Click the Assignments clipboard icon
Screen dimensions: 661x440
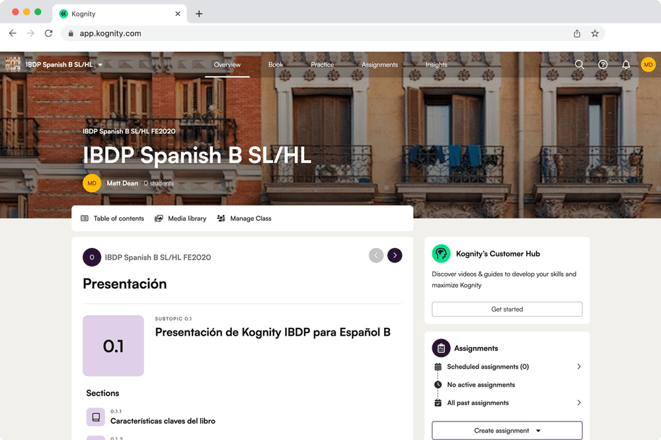point(441,348)
